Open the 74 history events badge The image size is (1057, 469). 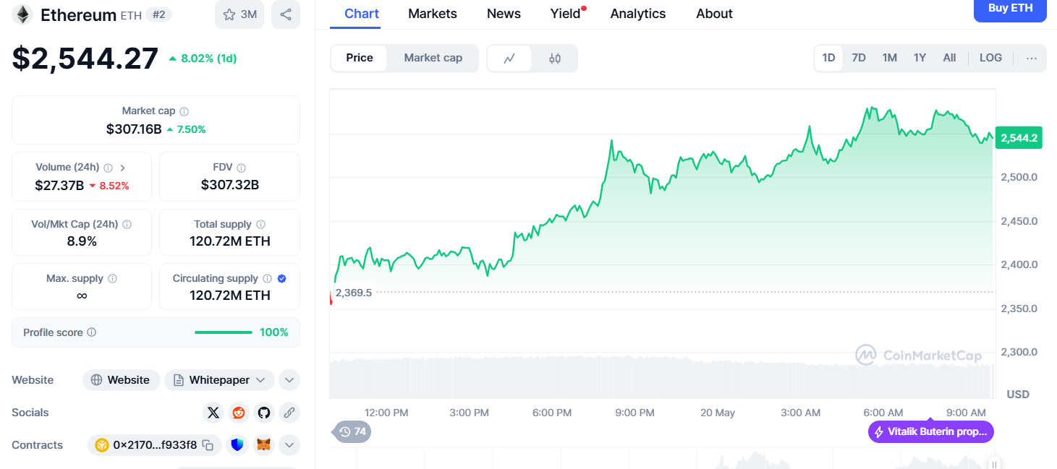[352, 431]
